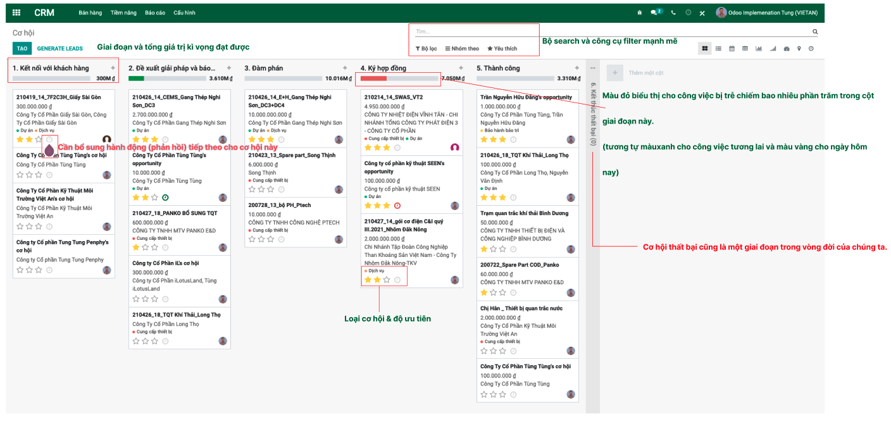Switch to Pivot table view
This screenshot has width=891, height=431.
point(745,48)
